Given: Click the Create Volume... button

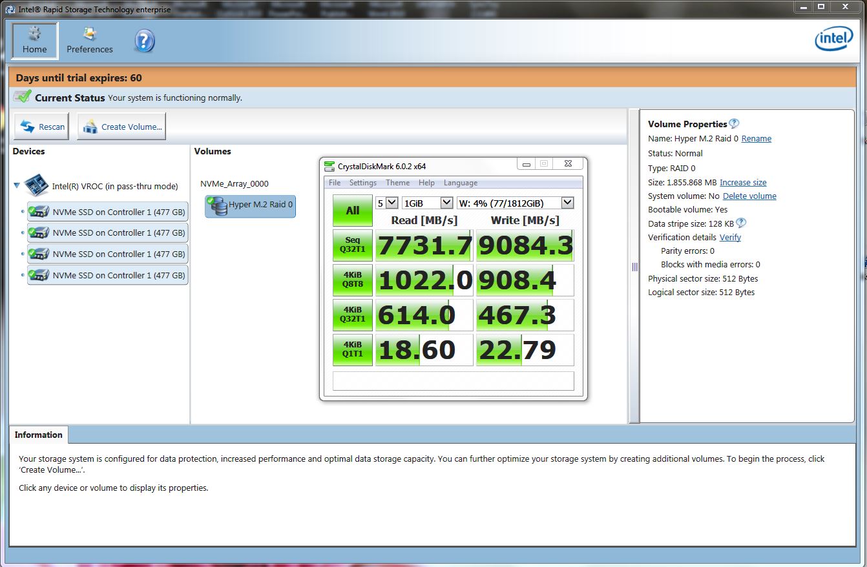Looking at the screenshot, I should [x=121, y=127].
